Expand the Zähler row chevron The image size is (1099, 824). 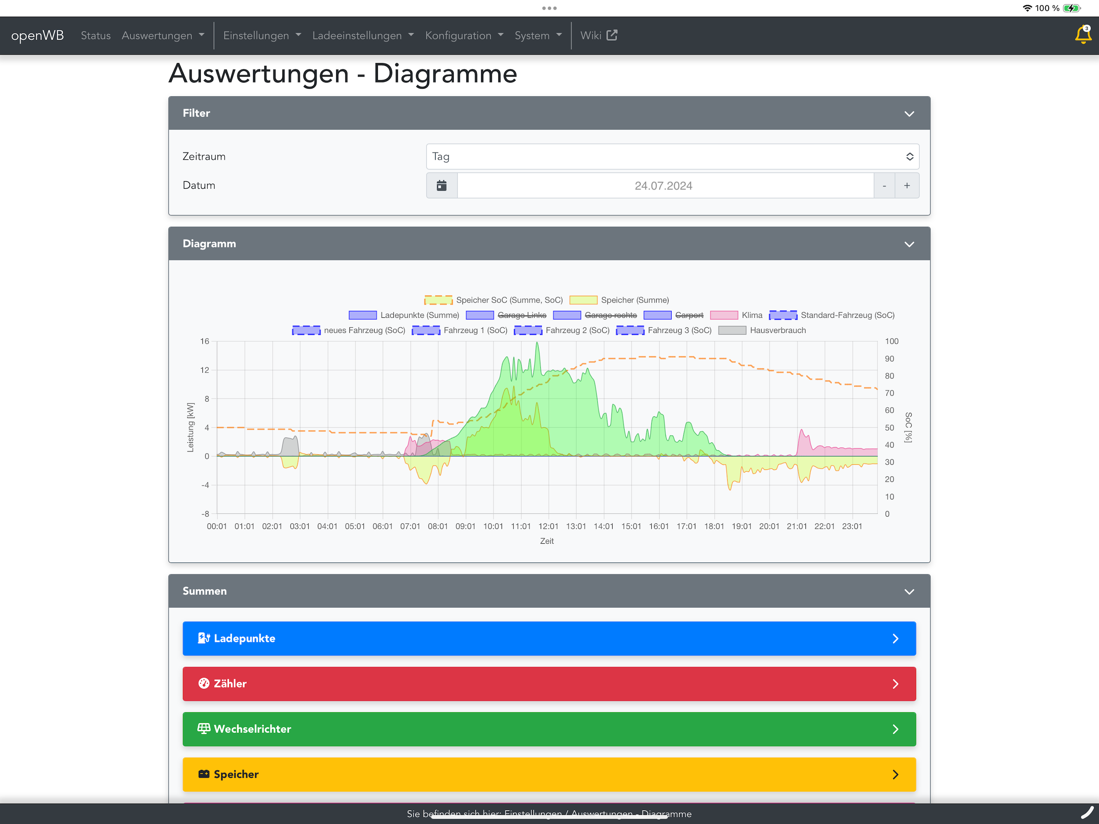tap(895, 683)
